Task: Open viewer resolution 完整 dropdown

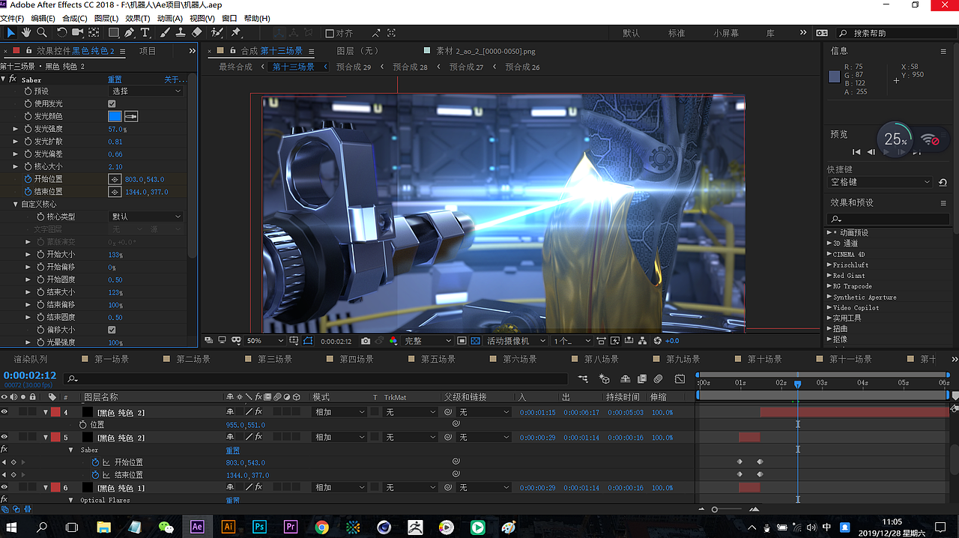Action: (428, 341)
